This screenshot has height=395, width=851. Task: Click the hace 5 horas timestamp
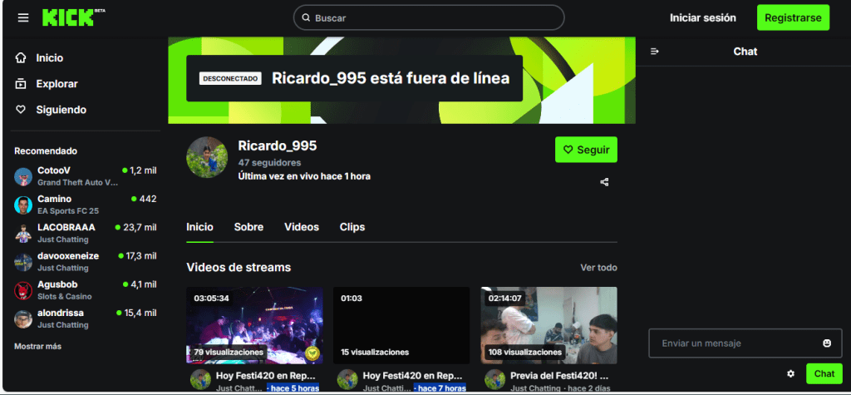(x=293, y=388)
